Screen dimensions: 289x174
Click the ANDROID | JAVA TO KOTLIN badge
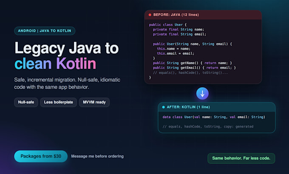pos(45,31)
